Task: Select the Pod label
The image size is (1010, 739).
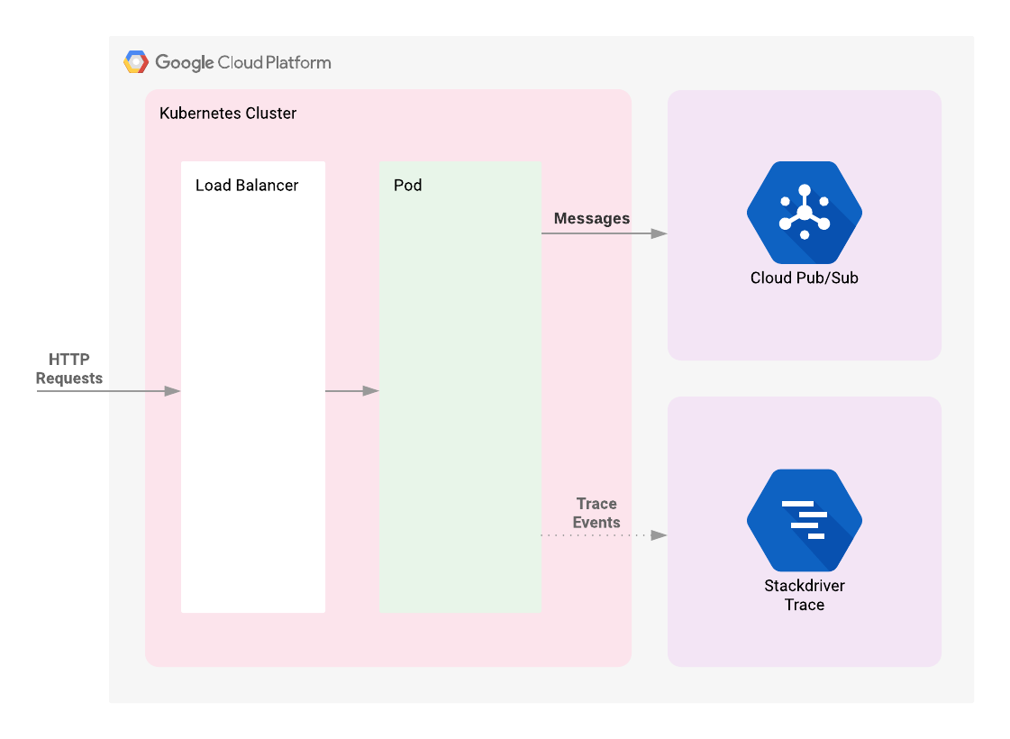Action: (x=408, y=185)
